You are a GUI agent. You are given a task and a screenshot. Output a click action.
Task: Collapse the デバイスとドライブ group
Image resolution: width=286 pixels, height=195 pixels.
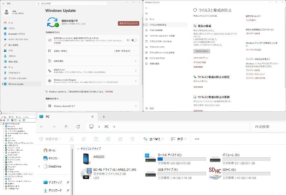coord(78,149)
